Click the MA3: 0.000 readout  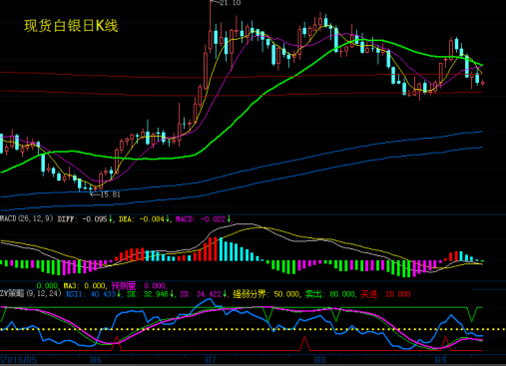pos(84,286)
